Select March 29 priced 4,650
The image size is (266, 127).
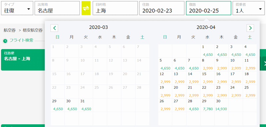tap(58, 105)
